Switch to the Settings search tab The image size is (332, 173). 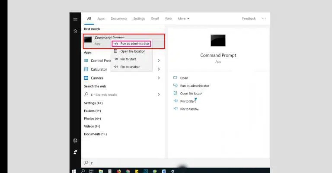[139, 19]
